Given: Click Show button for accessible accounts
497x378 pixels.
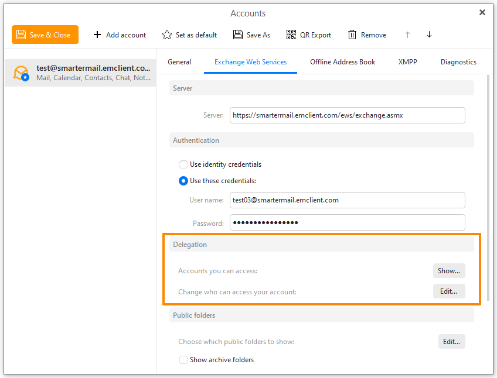Looking at the screenshot, I should 449,271.
